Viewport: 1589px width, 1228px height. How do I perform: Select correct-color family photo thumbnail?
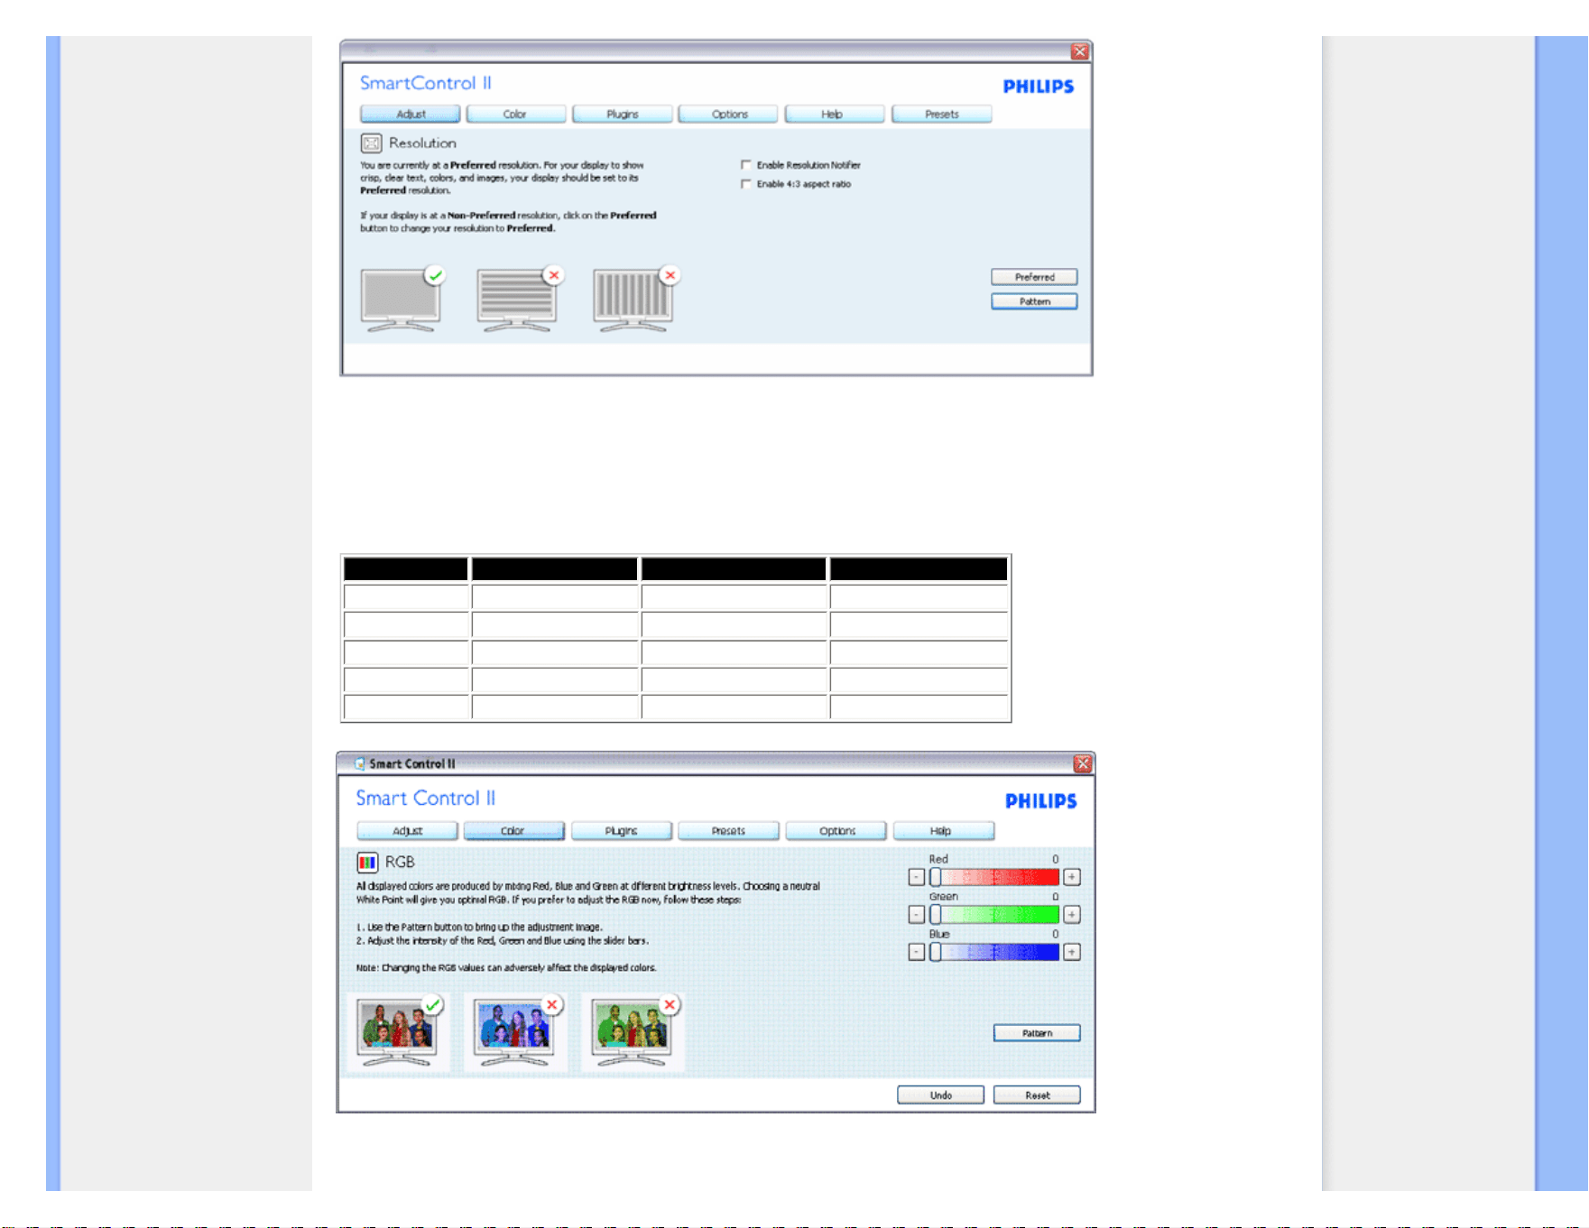[x=398, y=1032]
